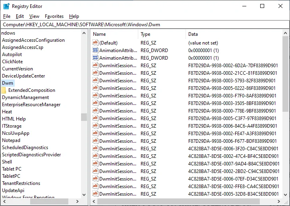Click the icon of value 4C828BA7-8D5E-0002-47C4-BF4C5E8DD901
This screenshot has width=290, height=206.
tap(95, 156)
